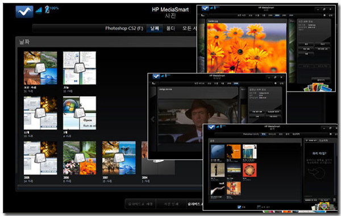Open the Photoshop CS2 (F:) drive selector
Screen dimensions: 341x216
pyautogui.click(x=124, y=28)
